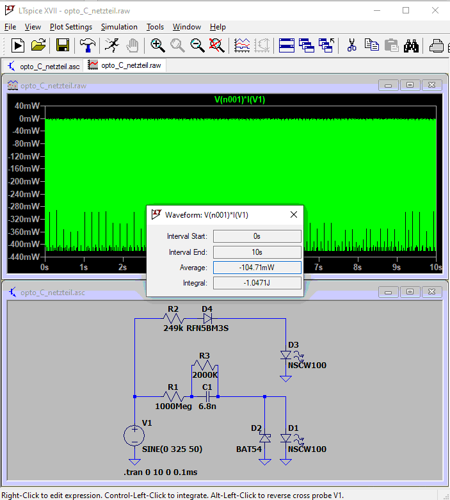Open the Plot Settings menu

[71, 27]
